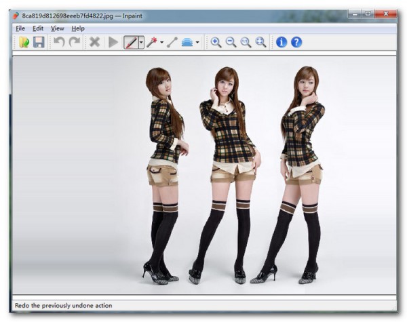This screenshot has width=407, height=322.
Task: Run the Inpaint process play button
Action: click(x=113, y=42)
